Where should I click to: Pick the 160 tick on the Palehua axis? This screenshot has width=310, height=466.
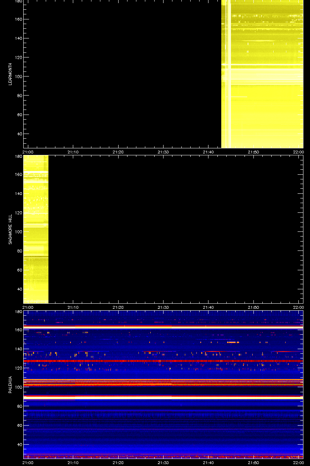[x=18, y=330]
